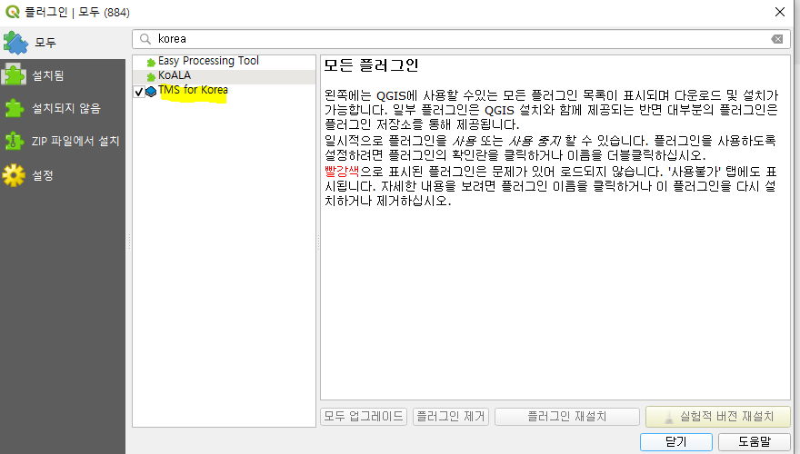This screenshot has width=800, height=454.
Task: Toggle the TMS for Korea checkbox
Action: [139, 92]
